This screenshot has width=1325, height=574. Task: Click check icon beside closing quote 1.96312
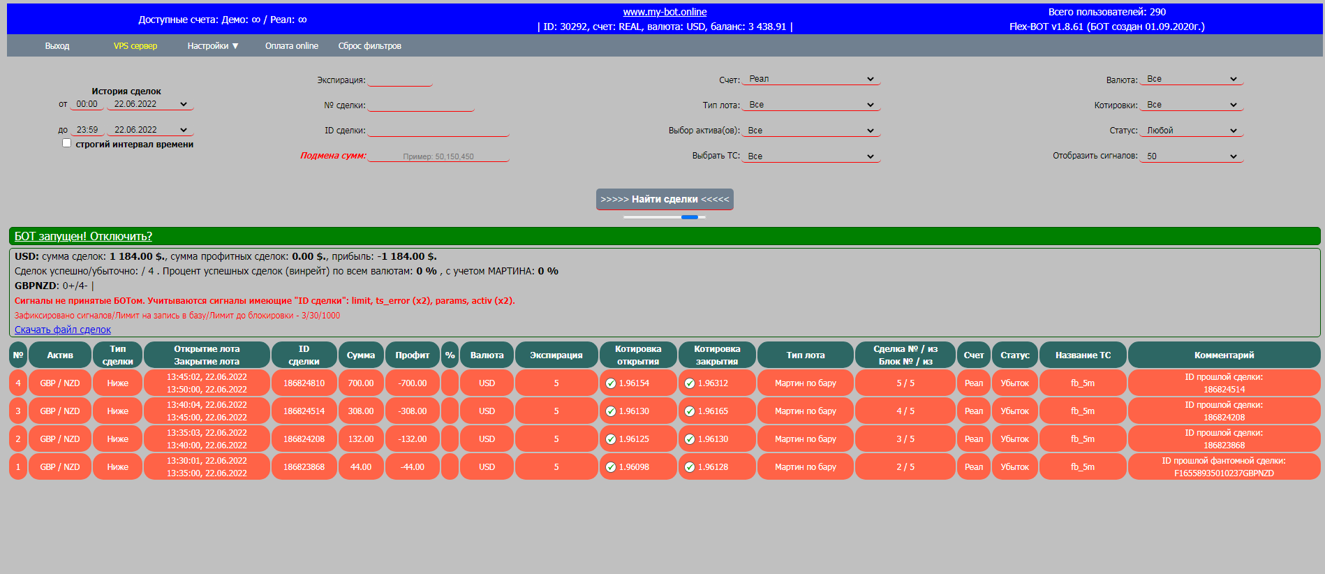coord(690,383)
